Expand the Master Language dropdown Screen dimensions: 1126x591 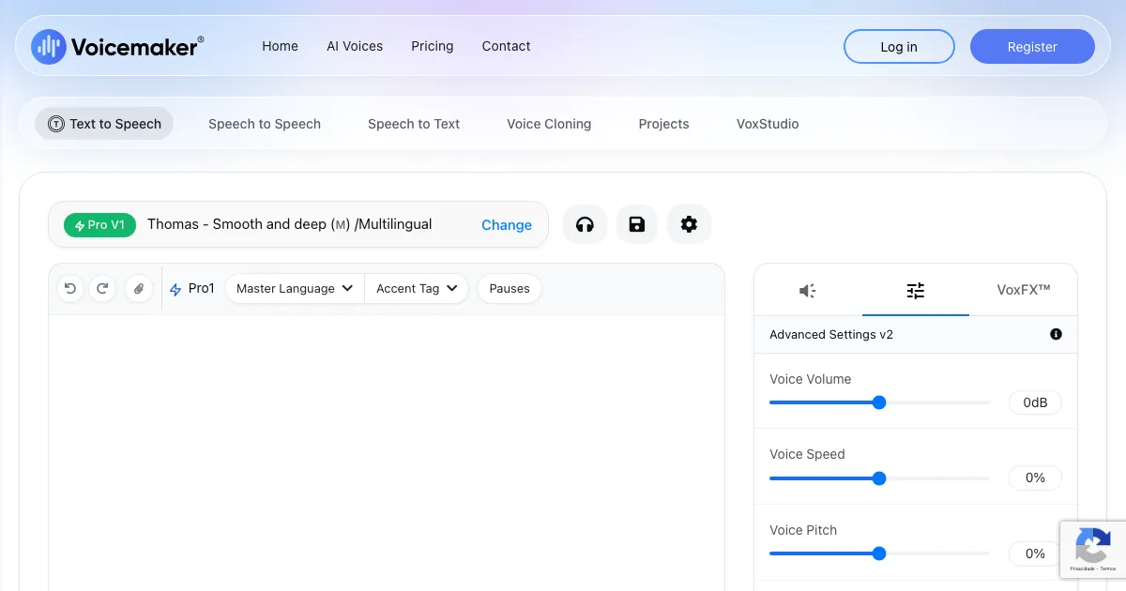tap(294, 289)
